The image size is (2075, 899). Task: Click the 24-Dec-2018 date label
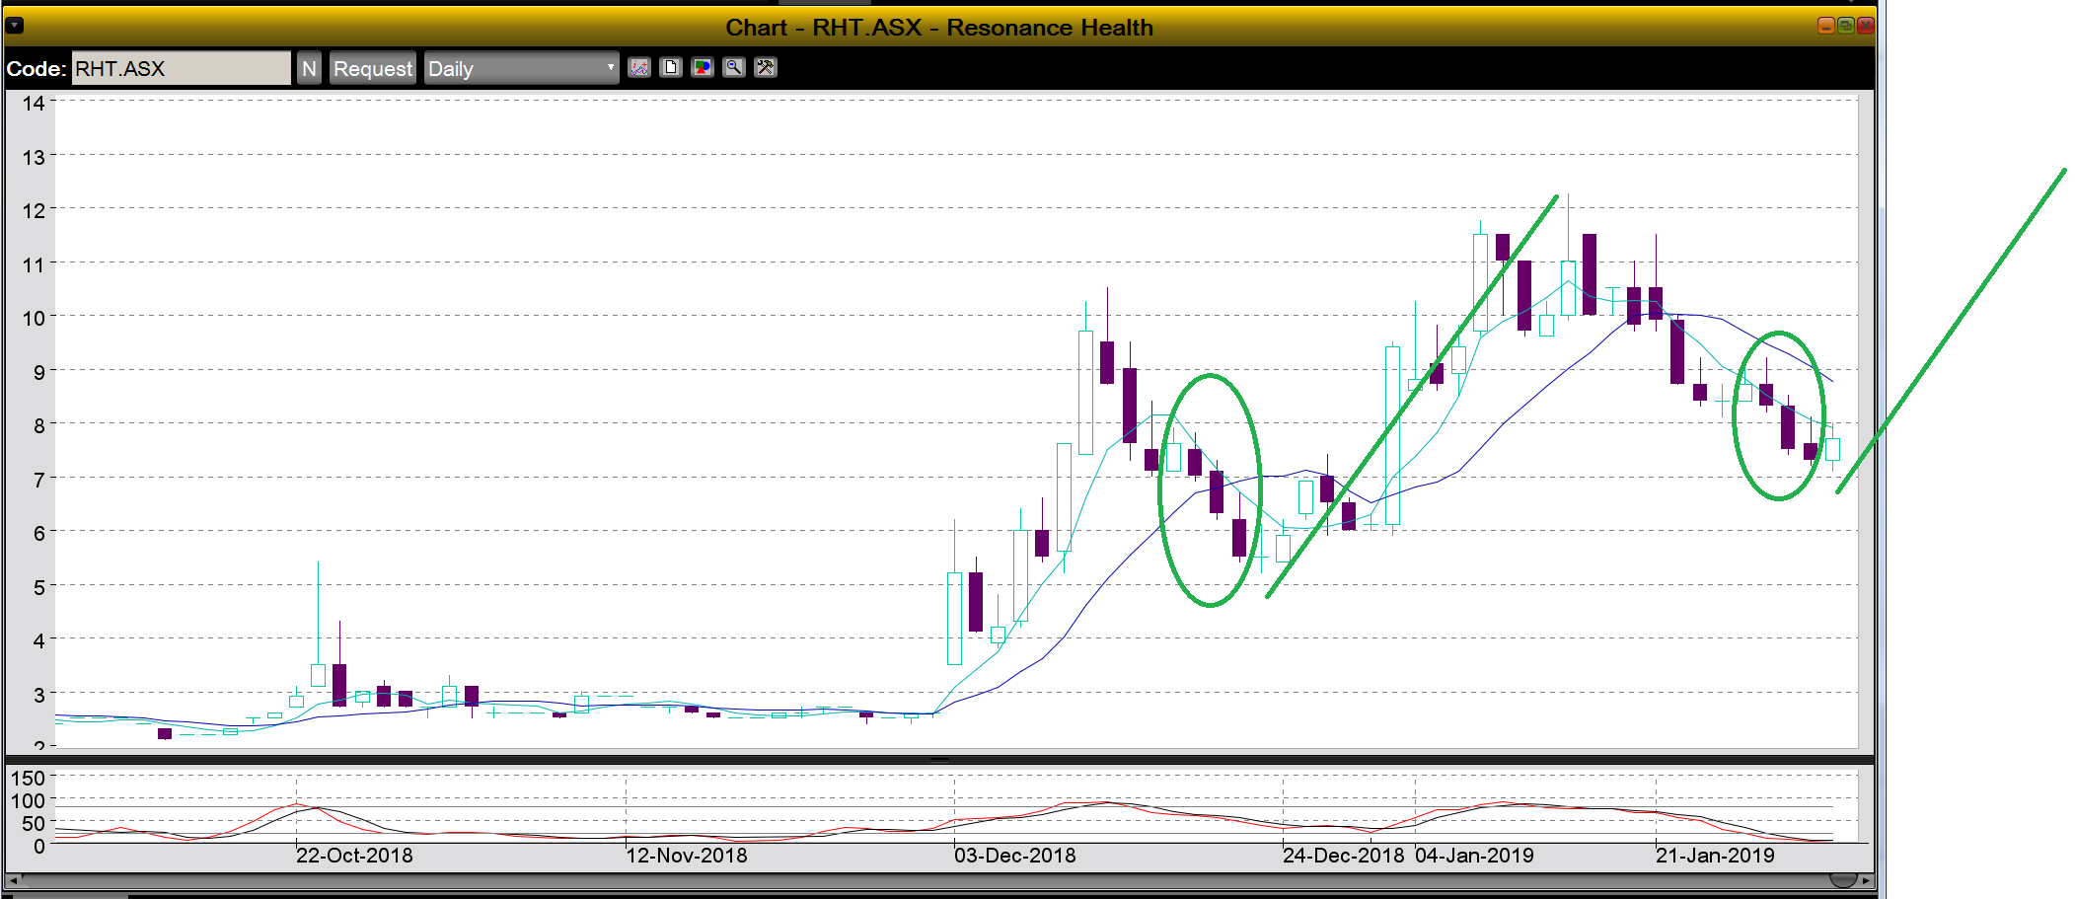(1344, 856)
